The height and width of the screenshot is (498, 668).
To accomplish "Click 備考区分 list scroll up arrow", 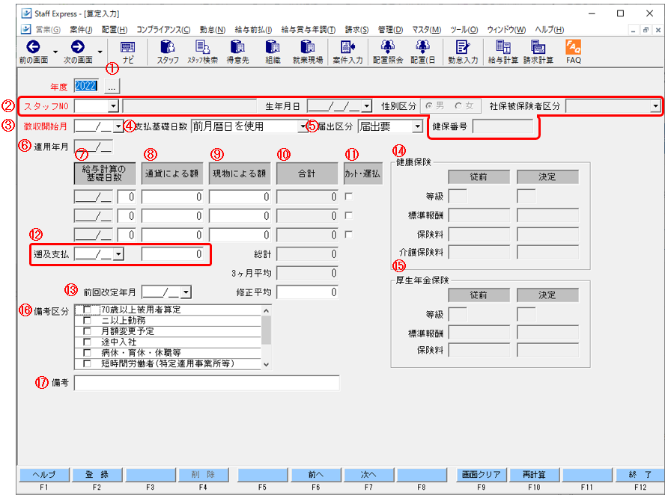I will pos(267,310).
